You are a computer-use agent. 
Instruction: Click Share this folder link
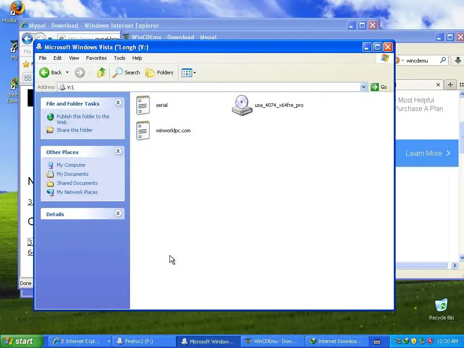pos(74,130)
